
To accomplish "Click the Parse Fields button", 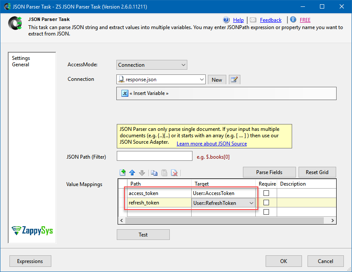I will 269,172.
